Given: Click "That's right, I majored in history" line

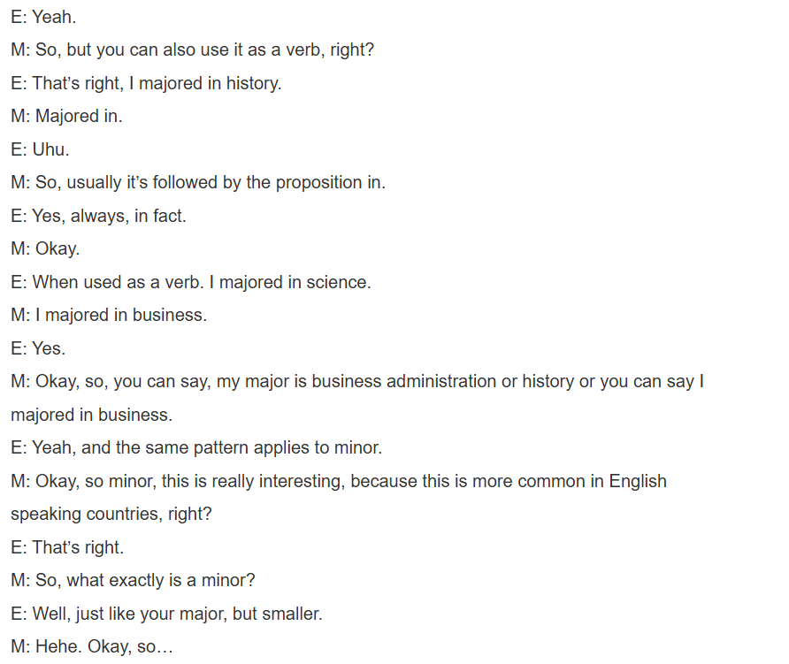Looking at the screenshot, I should pos(146,83).
